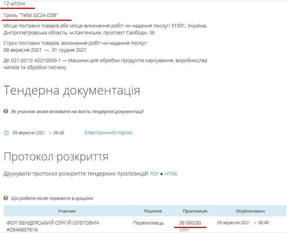
Task: Click the green clock icon next to 09 вересня 2021
Action: [6, 133]
